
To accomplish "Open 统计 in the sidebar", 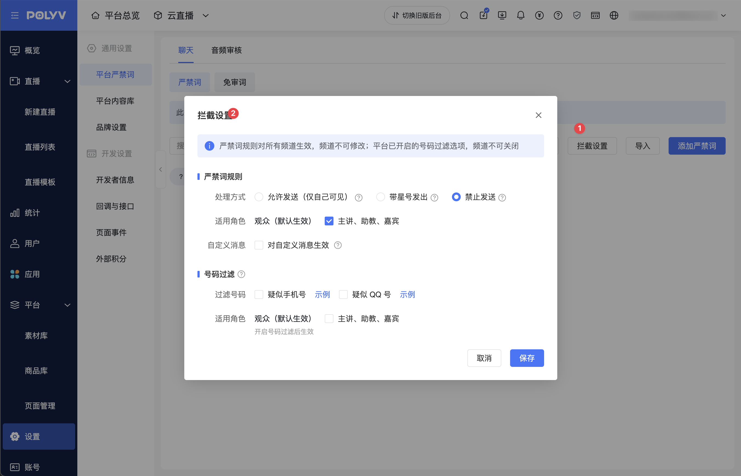I will pyautogui.click(x=39, y=213).
